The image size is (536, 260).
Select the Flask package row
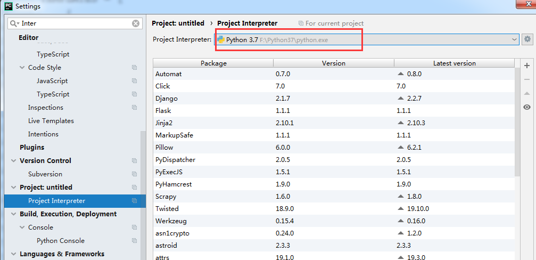[334, 110]
